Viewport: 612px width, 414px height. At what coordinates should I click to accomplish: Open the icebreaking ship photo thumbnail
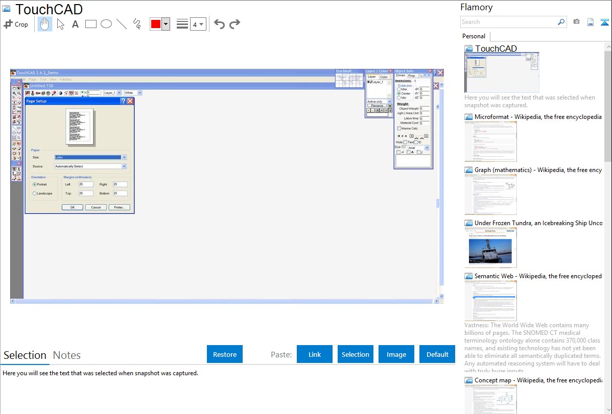[490, 248]
